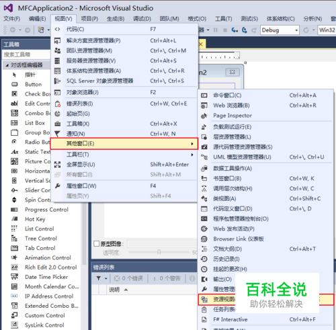Expand the 其他窗口 submenu arrow
The height and width of the screenshot is (330, 336).
click(x=192, y=144)
